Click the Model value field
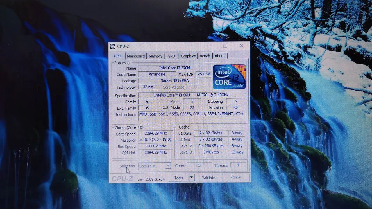The image size is (372, 209). [192, 101]
